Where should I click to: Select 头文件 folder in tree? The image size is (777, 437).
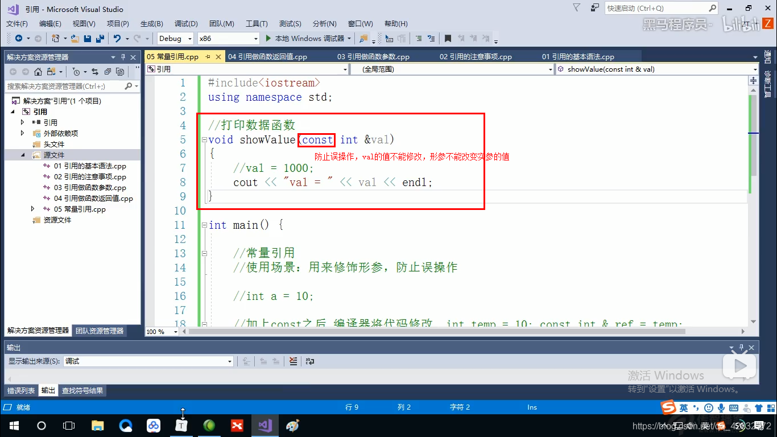pyautogui.click(x=54, y=144)
